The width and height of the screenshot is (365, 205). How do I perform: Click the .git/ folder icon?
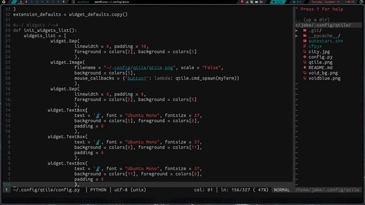pyautogui.click(x=305, y=30)
